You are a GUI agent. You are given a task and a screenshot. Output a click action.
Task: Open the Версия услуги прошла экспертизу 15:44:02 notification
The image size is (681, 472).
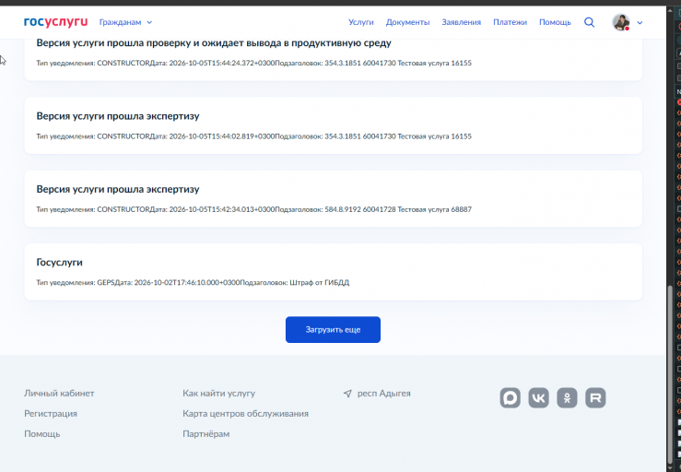tap(333, 125)
